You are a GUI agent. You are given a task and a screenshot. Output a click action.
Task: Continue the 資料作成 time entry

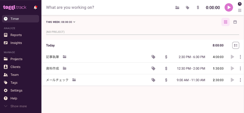tap(232, 68)
